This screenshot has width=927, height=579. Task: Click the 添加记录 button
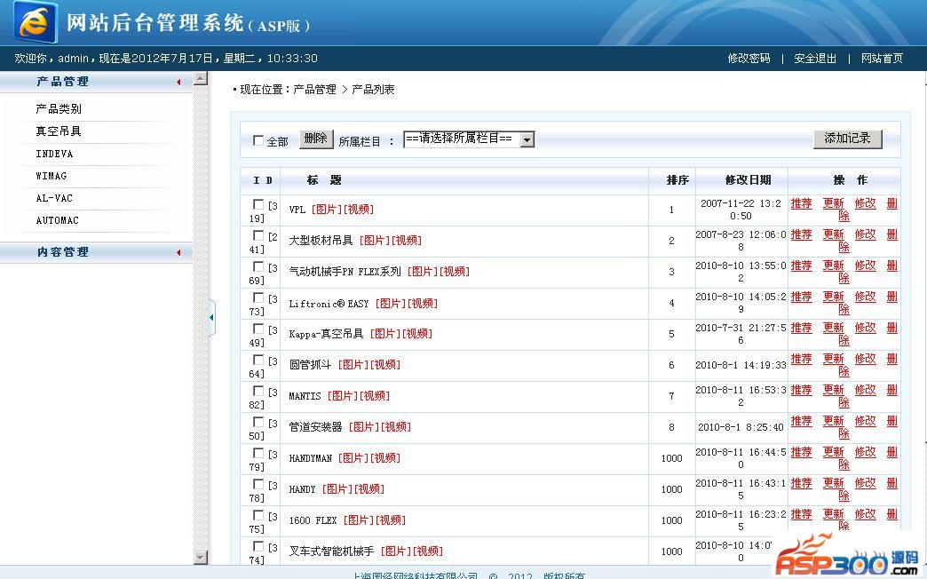pyautogui.click(x=848, y=139)
